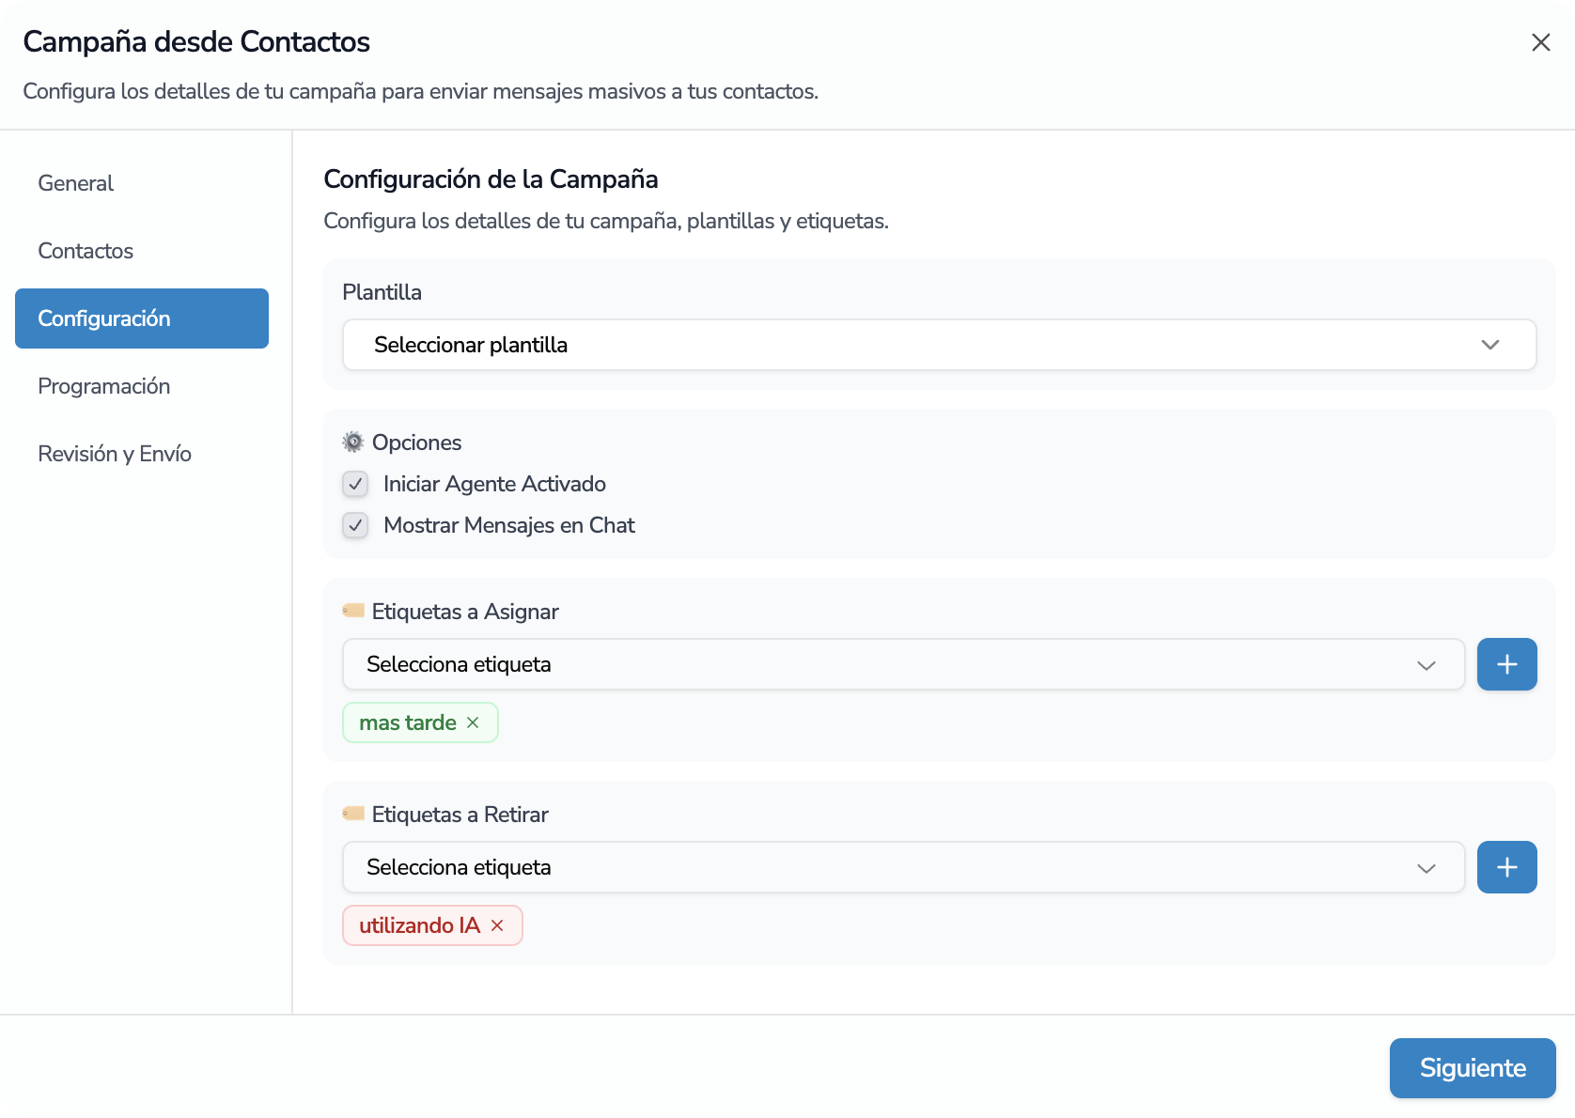
Task: Open Etiquetas a Asignar tag dropdown
Action: click(903, 664)
